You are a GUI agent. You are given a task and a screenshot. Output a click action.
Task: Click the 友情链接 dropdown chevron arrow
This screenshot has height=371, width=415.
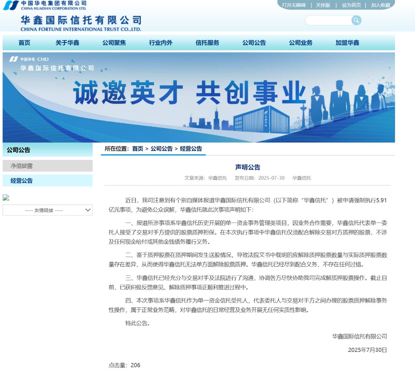coord(88,210)
